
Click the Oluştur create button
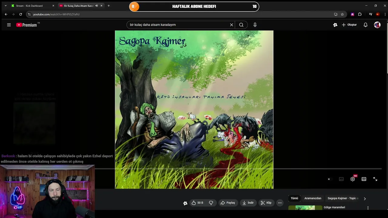pos(349,25)
